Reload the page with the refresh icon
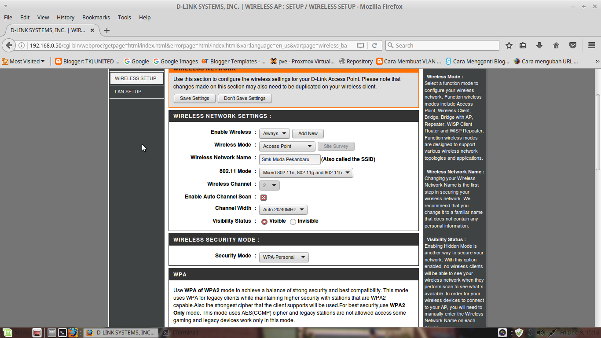 (374, 45)
